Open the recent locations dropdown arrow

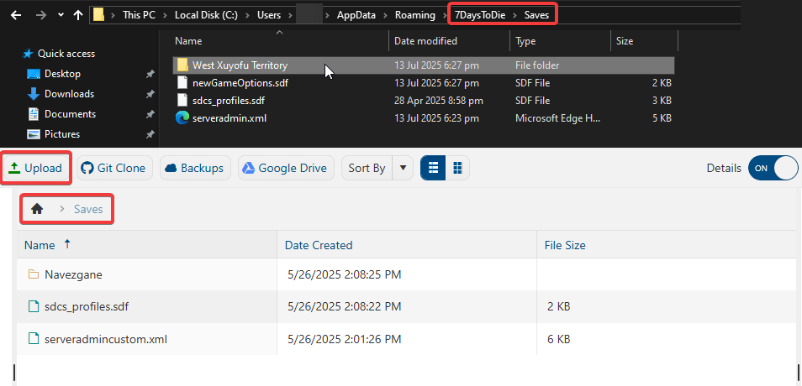coord(61,15)
